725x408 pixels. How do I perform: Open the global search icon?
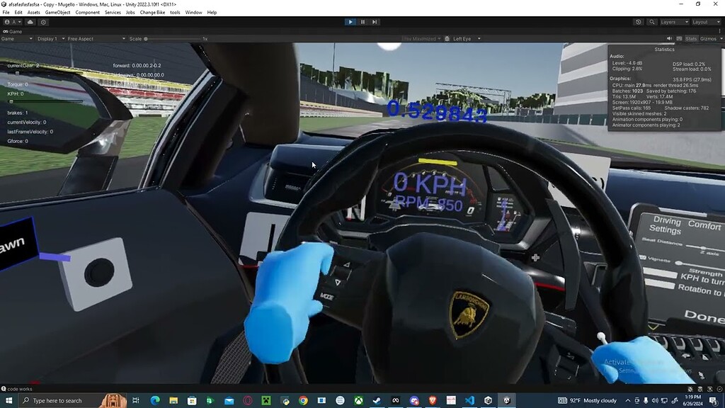point(651,22)
